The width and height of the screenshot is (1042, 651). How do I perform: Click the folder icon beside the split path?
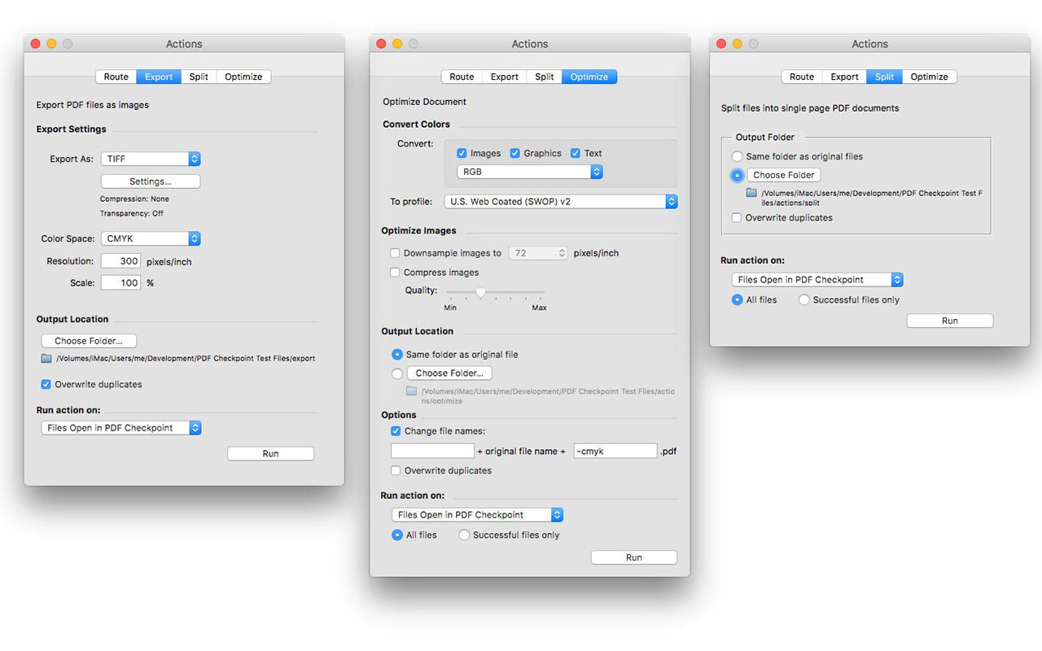(752, 193)
